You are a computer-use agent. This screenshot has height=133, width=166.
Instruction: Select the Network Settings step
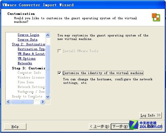tap(31, 87)
